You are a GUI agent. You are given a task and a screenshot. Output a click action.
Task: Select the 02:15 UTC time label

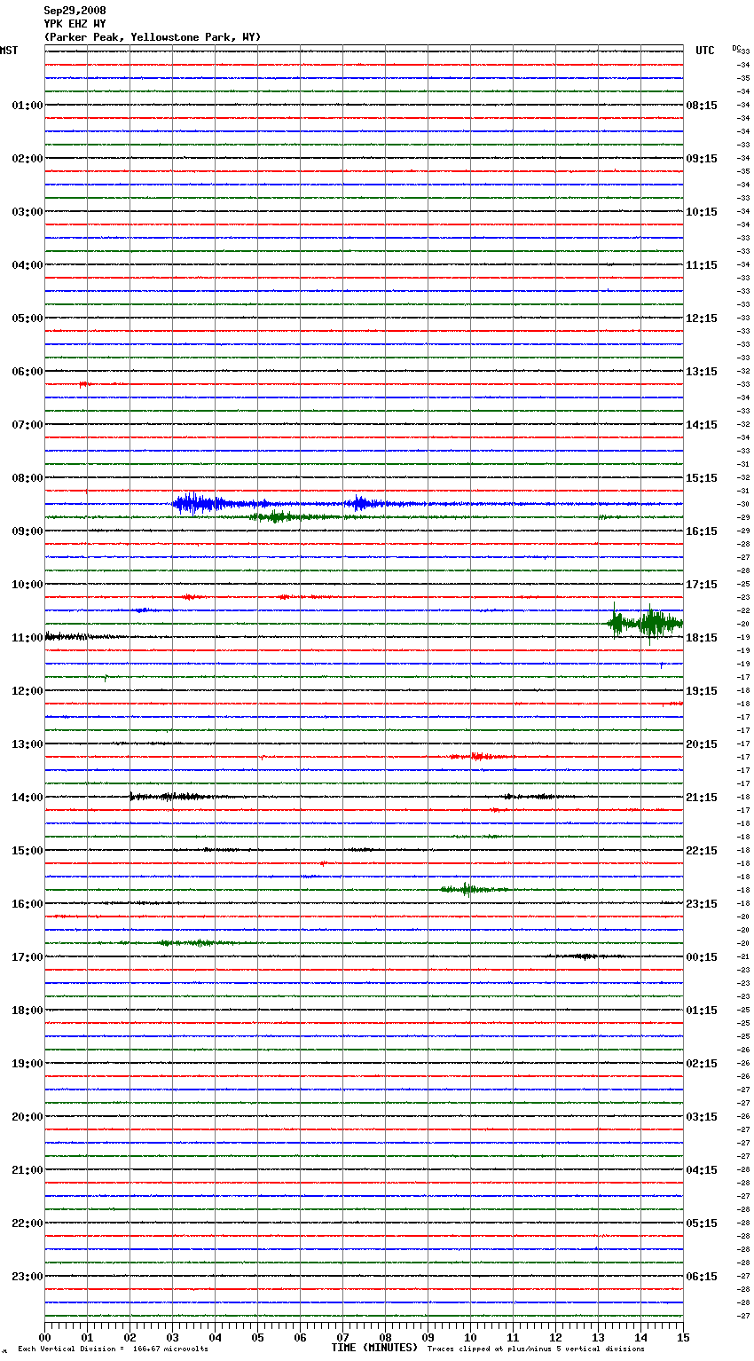[702, 1064]
